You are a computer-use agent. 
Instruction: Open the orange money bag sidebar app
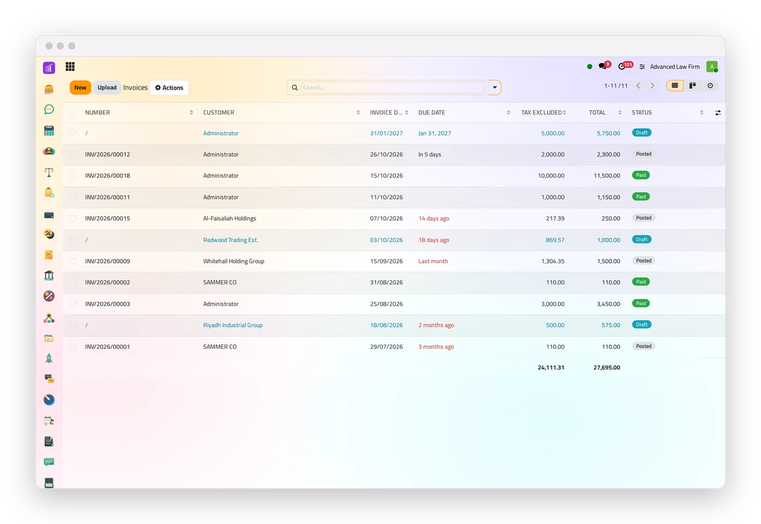(49, 89)
